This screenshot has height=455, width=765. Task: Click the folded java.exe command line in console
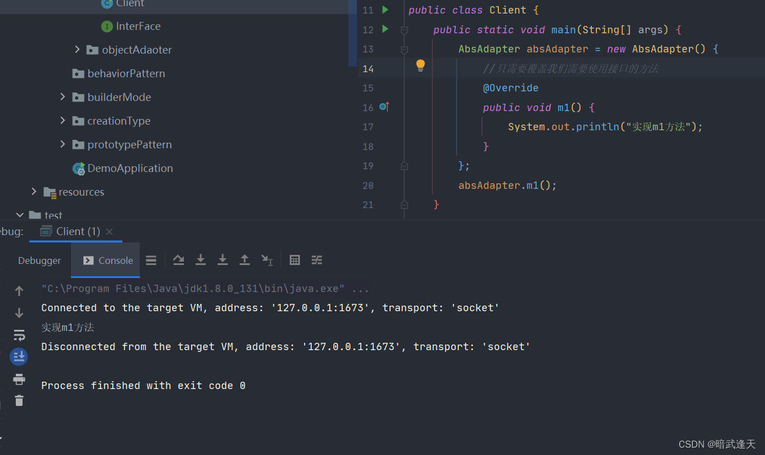205,289
